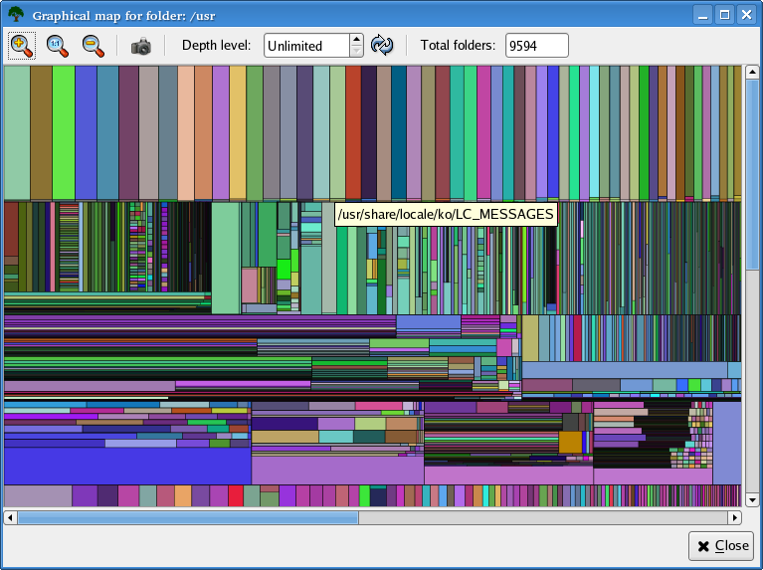This screenshot has height=570, width=763.
Task: Click the bright green tall column in top row
Action: pyautogui.click(x=64, y=133)
